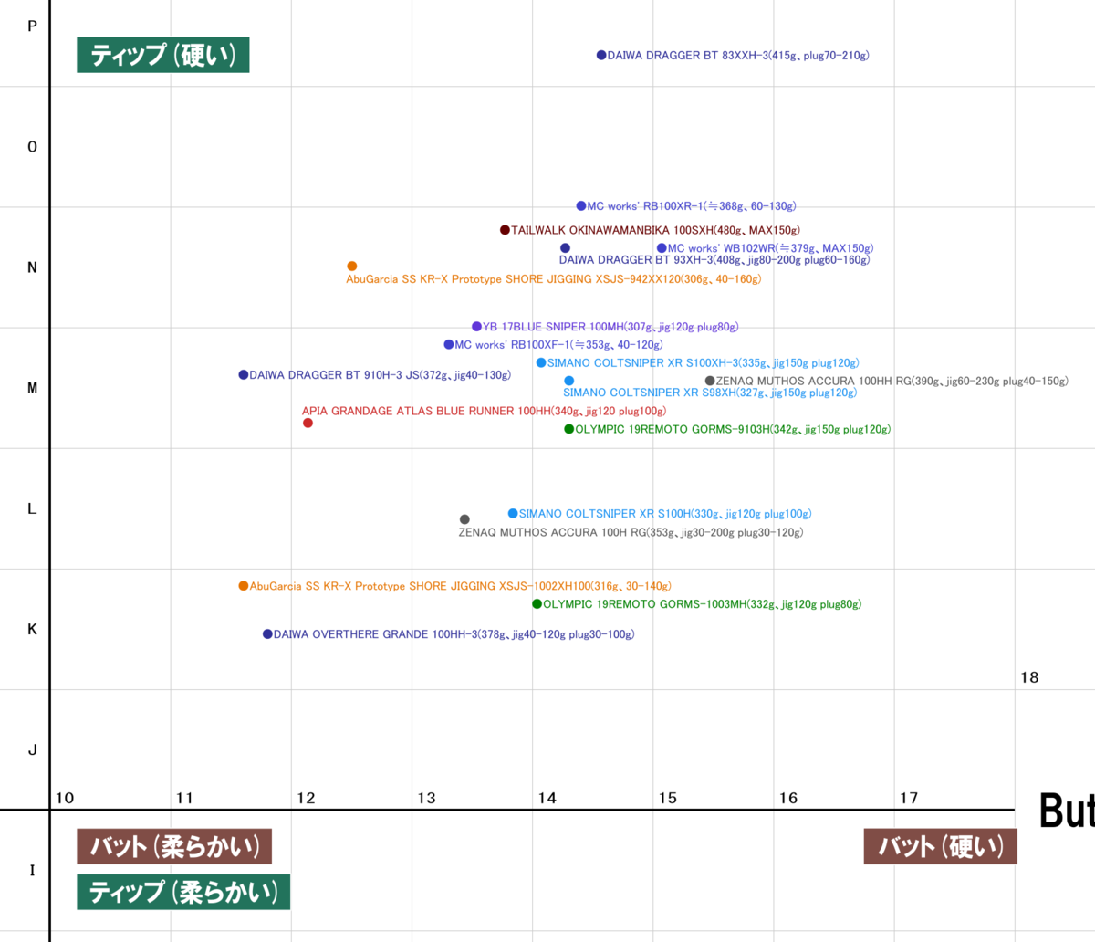The image size is (1095, 942).
Task: Click the Y-axis label O
Action: 33,147
